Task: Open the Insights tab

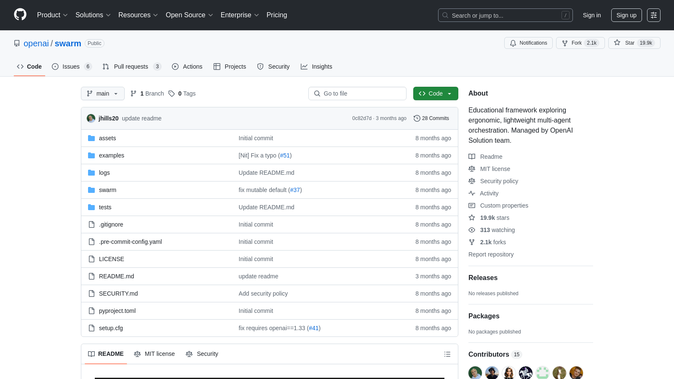Action: [x=316, y=67]
